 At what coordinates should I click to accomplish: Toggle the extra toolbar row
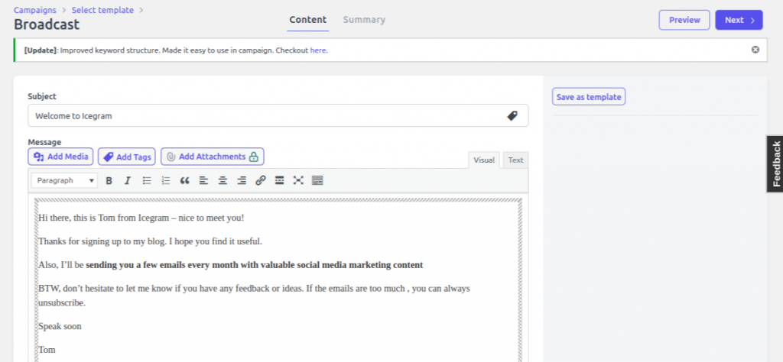317,181
